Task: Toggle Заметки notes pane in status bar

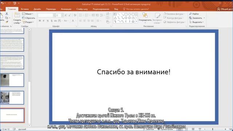Action: tap(149, 129)
